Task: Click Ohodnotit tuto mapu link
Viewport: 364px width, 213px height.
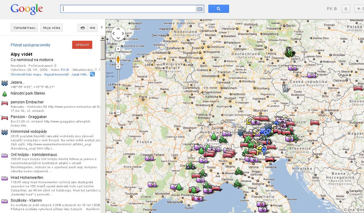Action: coord(26,75)
